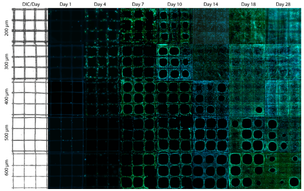View the 300 µm Day 7 panel
Image resolution: width=304 pixels, height=191 pixels.
pyautogui.click(x=138, y=62)
